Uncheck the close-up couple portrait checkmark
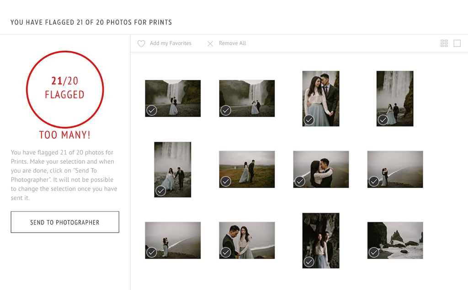This screenshot has width=468, height=290. pos(309,120)
